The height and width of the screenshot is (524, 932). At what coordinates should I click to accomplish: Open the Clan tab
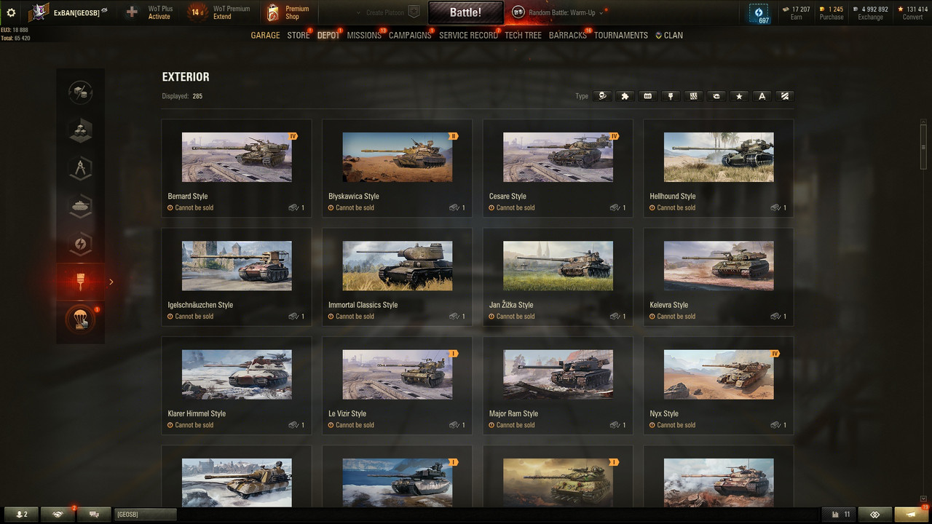669,35
